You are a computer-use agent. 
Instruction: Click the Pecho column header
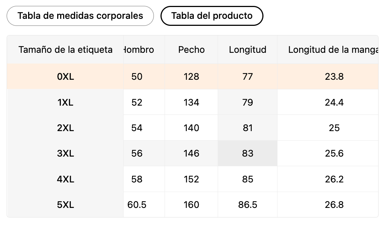pos(191,49)
